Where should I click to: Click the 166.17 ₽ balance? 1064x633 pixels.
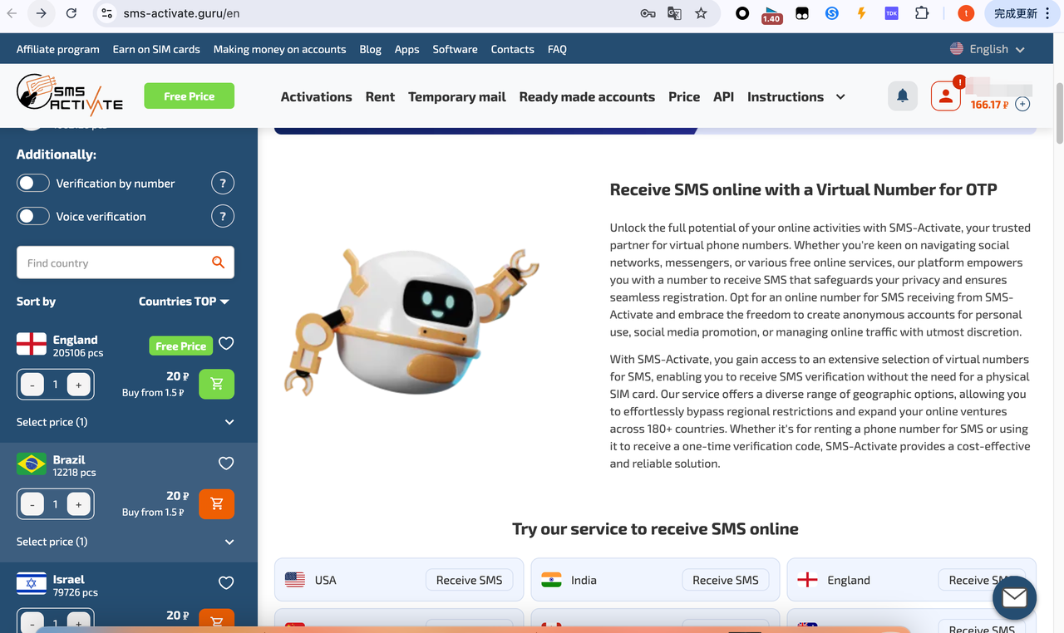point(989,105)
